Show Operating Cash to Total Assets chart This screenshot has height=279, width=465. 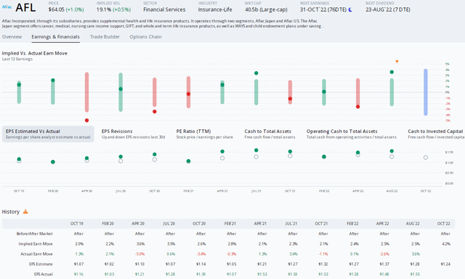(352, 134)
